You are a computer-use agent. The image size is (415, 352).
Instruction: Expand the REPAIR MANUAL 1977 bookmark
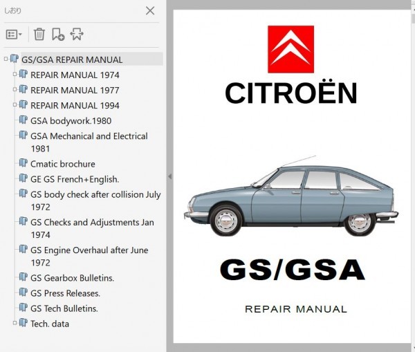pyautogui.click(x=15, y=90)
